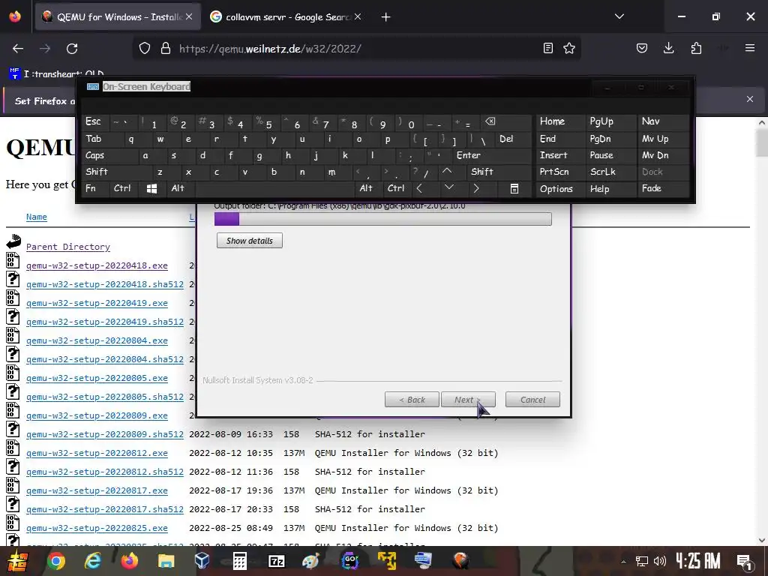Download qemu-w32-setup-20220817.exe
The image size is (768, 576).
pyautogui.click(x=97, y=490)
